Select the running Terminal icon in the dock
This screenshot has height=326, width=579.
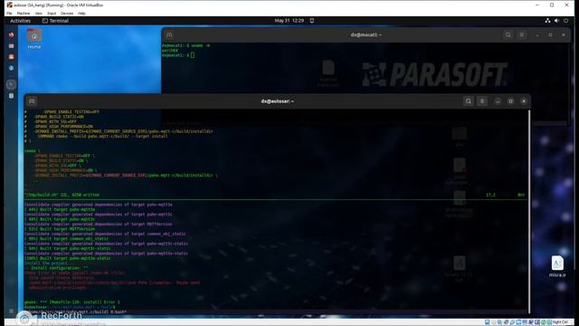12,84
